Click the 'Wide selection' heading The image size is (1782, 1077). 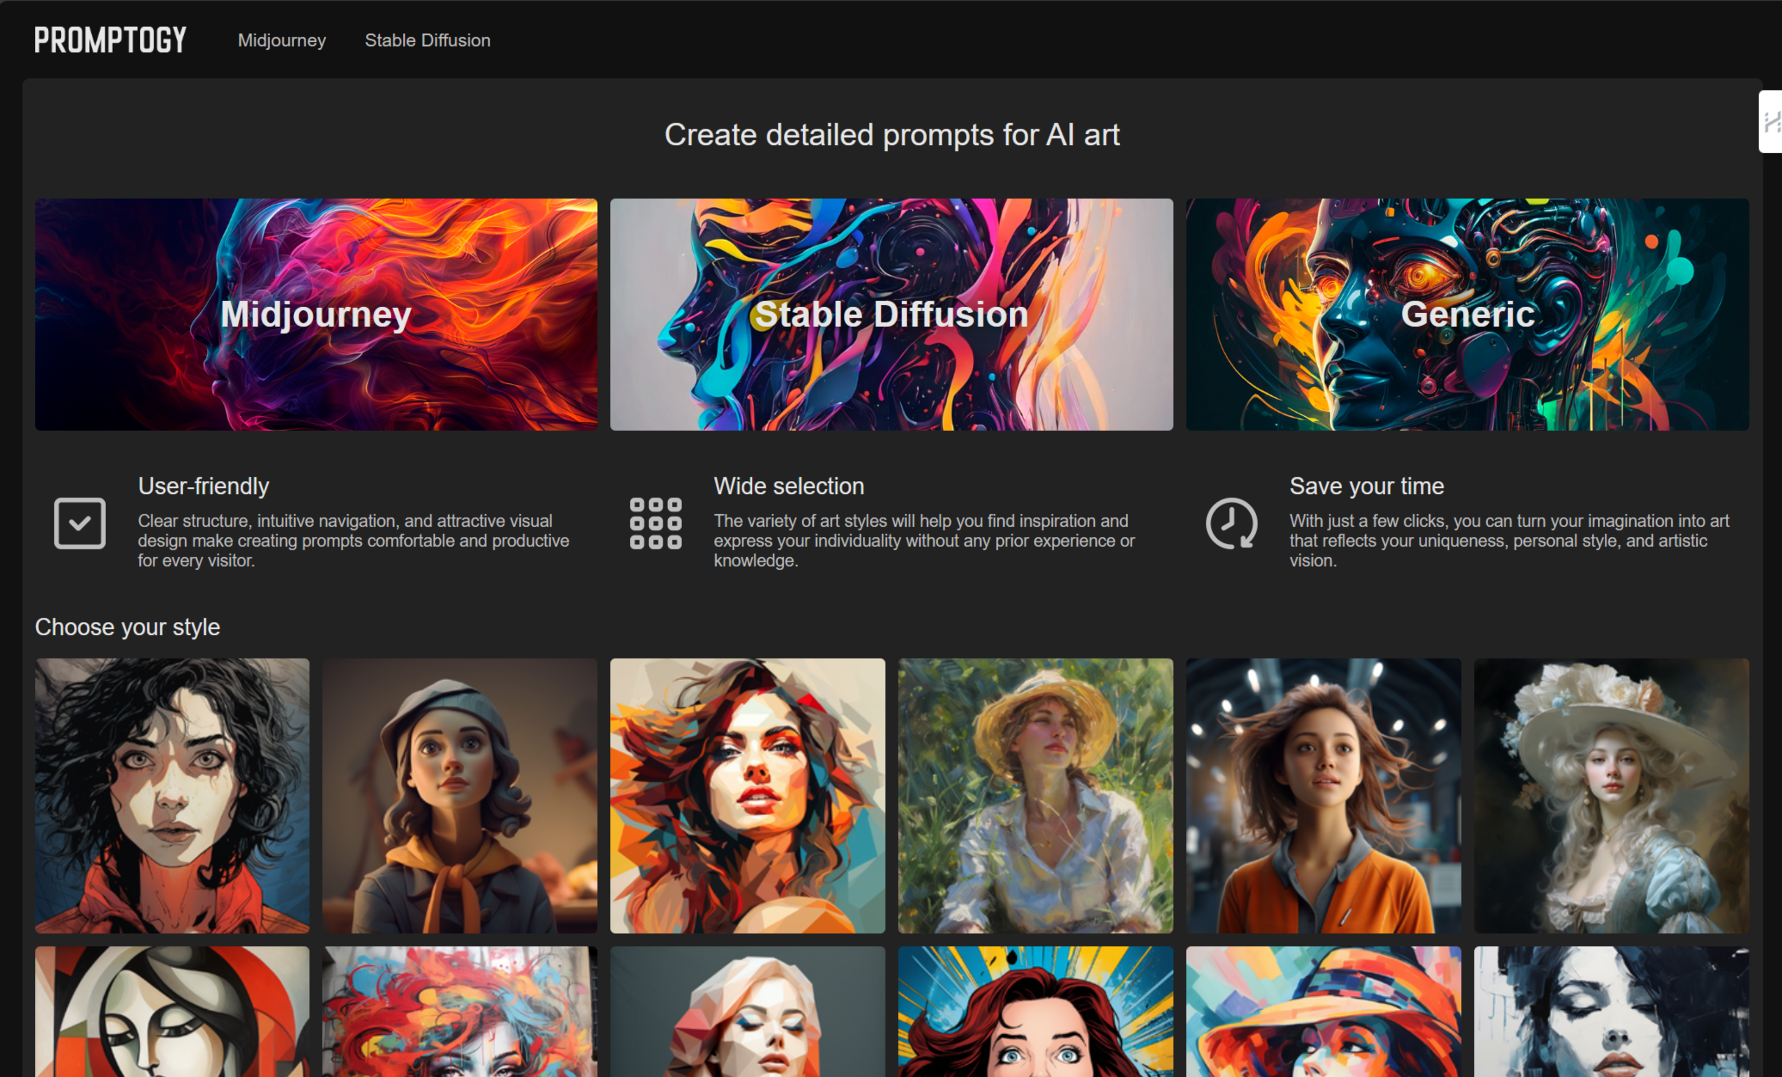click(x=788, y=486)
